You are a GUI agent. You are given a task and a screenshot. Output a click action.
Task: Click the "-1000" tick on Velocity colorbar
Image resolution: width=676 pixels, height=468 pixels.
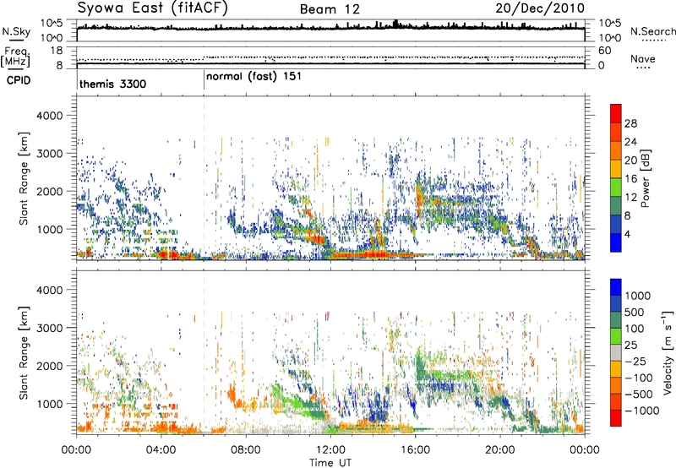click(641, 411)
